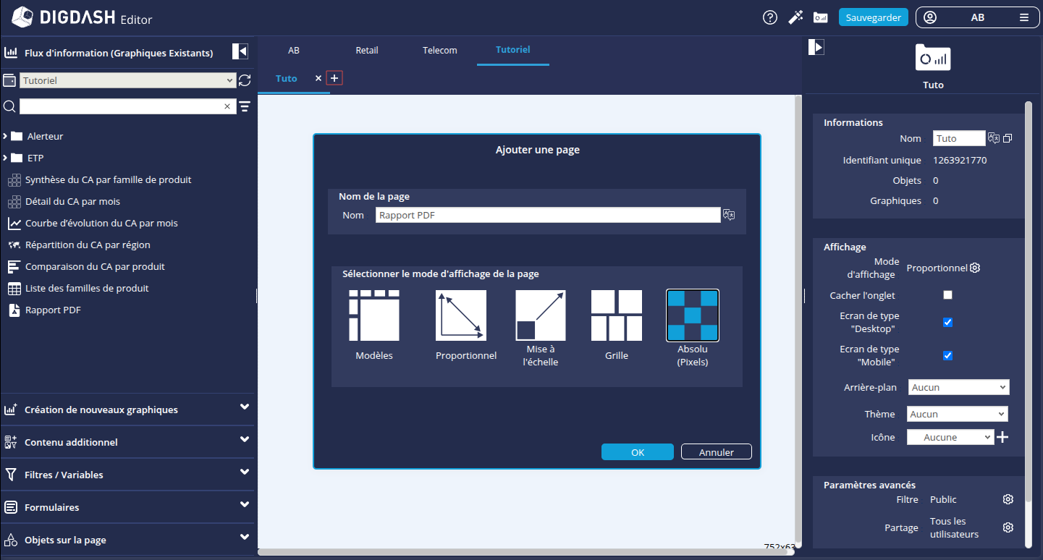The width and height of the screenshot is (1043, 560).
Task: Switch to the Telecom tab
Action: [440, 50]
